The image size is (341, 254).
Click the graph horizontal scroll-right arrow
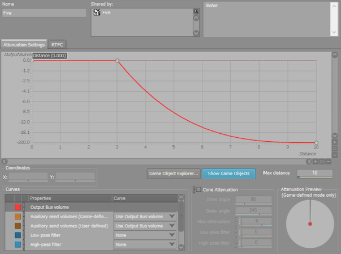click(x=308, y=162)
